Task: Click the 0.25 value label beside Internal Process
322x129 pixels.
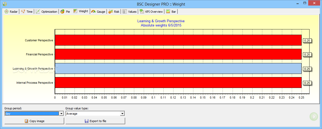Action: [307, 83]
